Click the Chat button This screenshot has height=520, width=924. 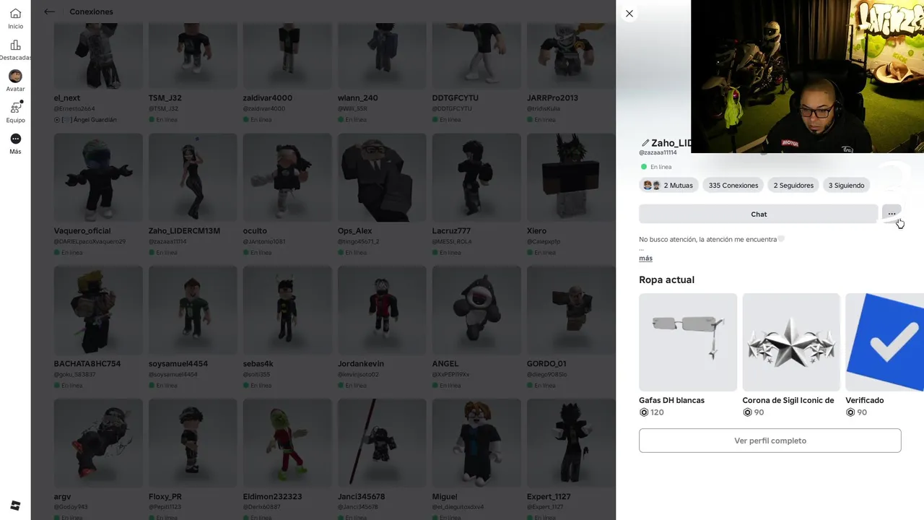coord(759,214)
